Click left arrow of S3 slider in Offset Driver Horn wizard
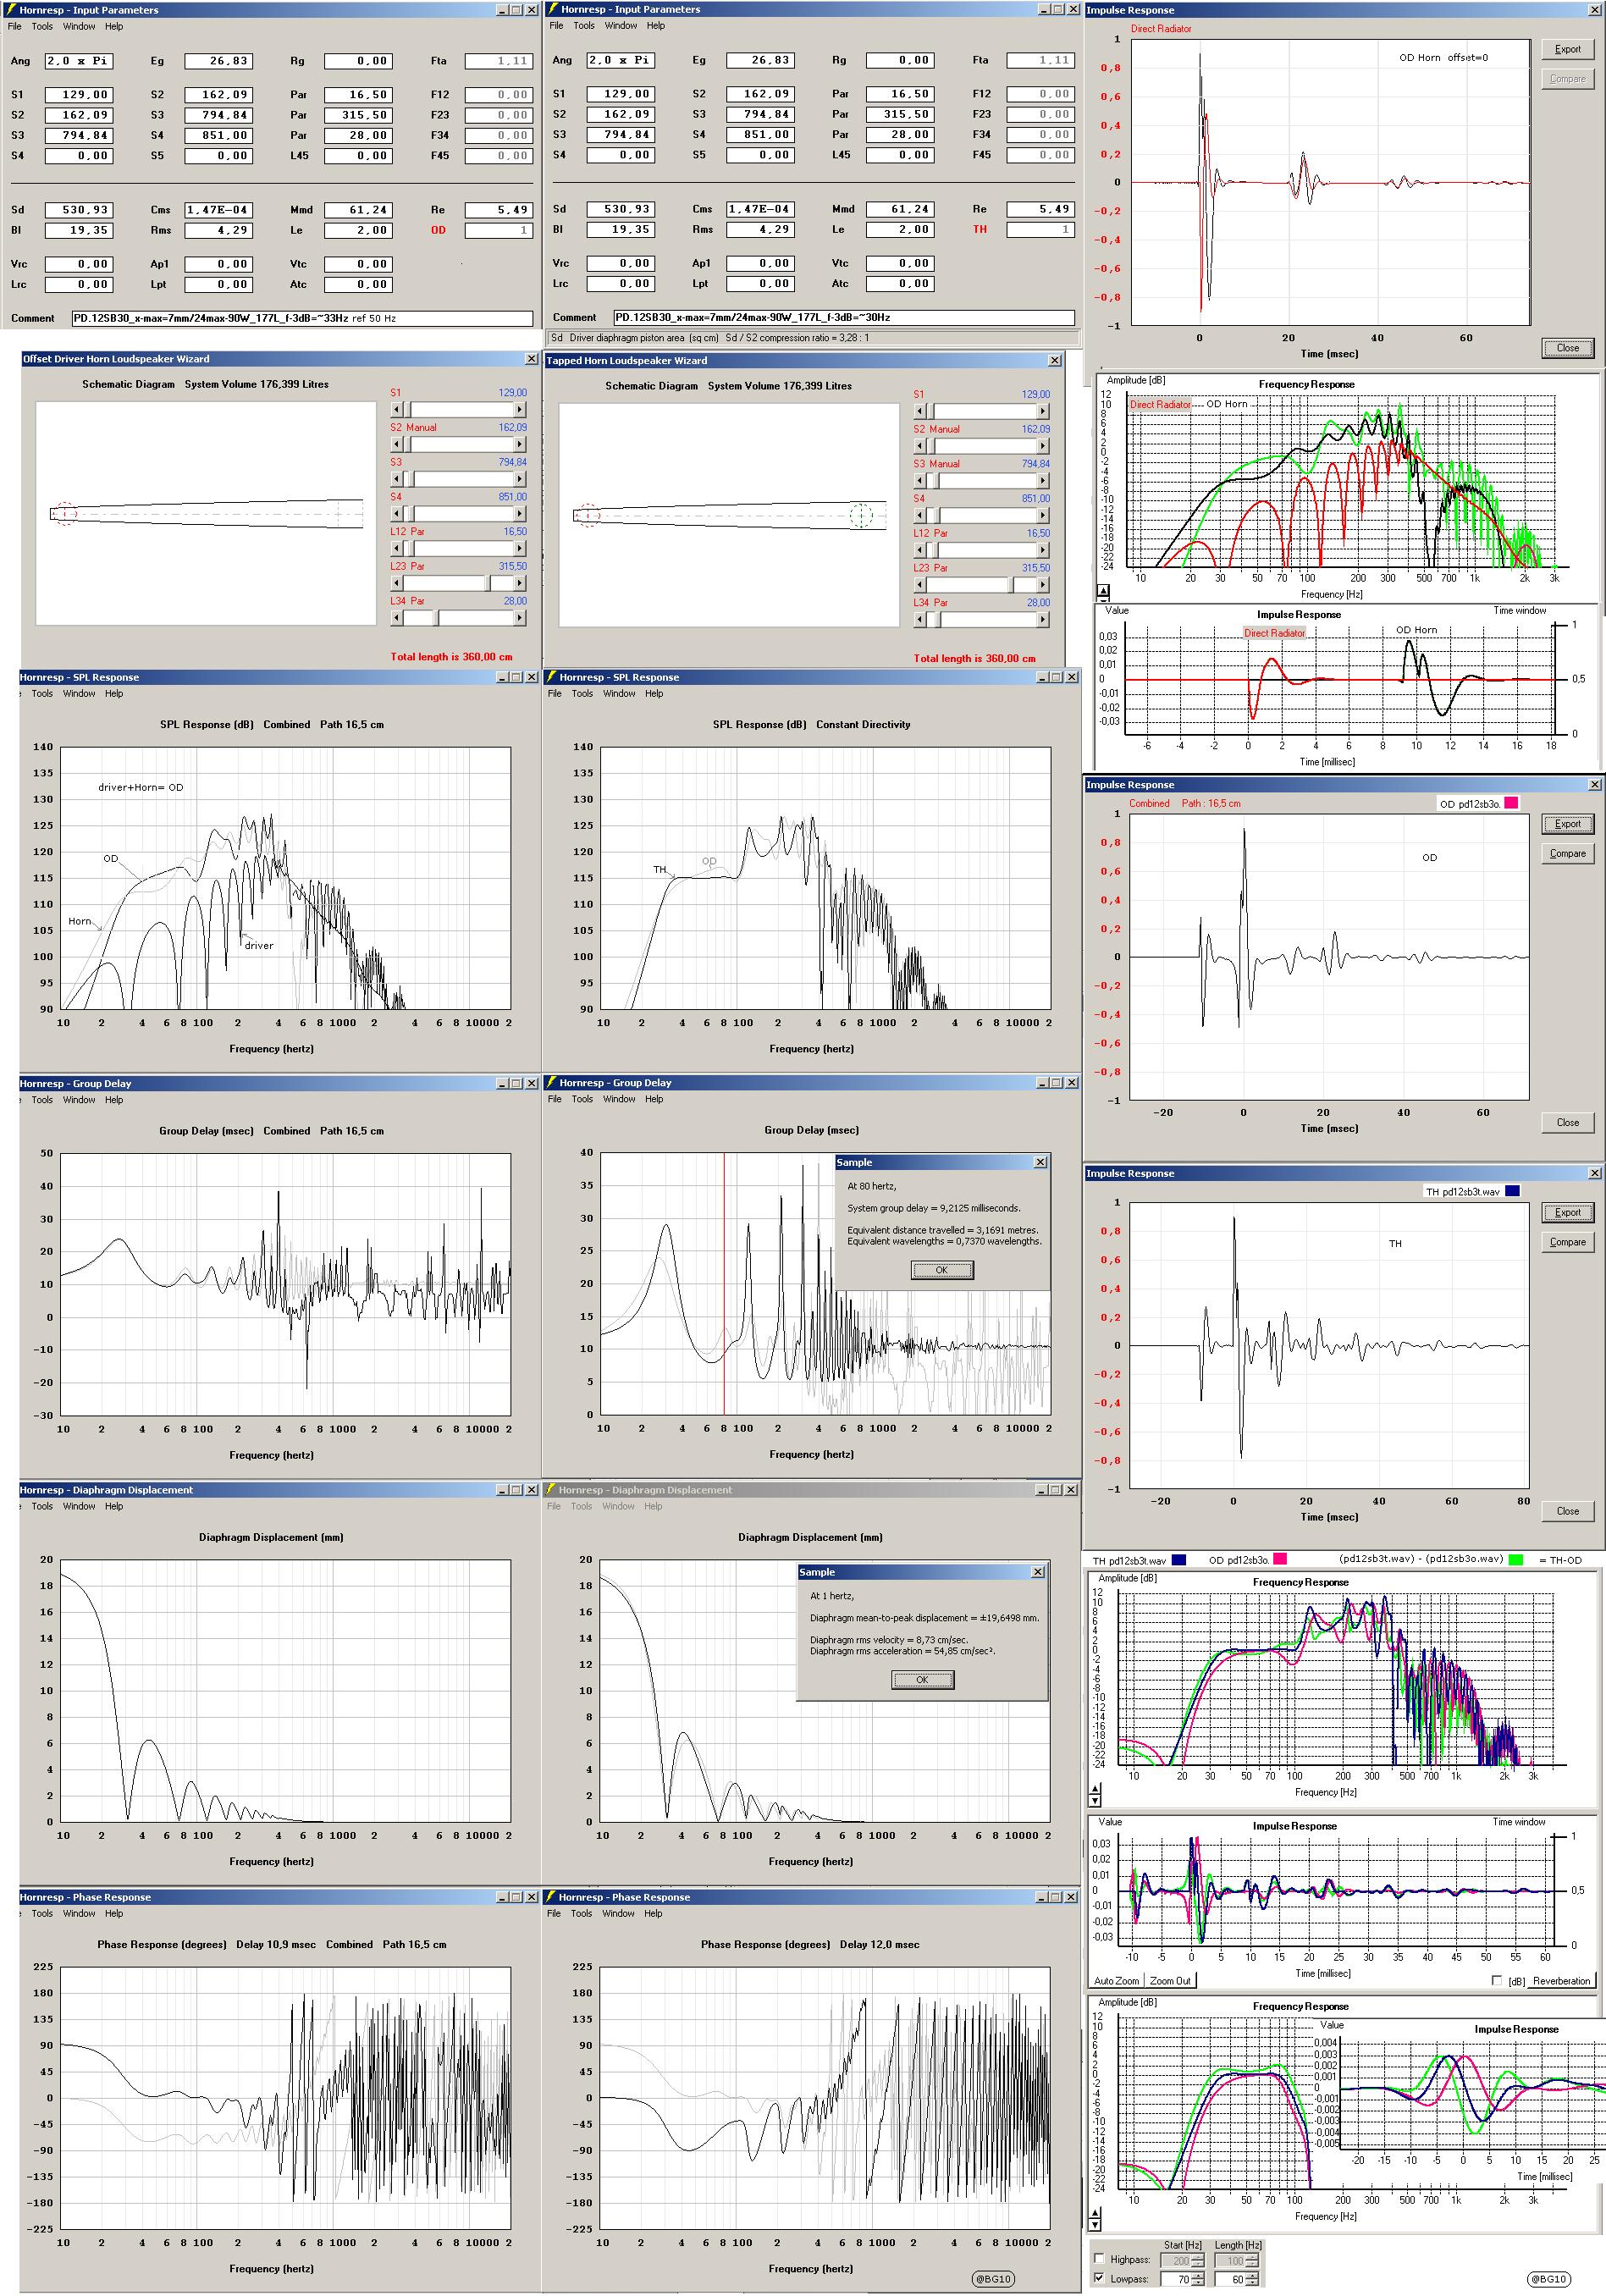1606x2296 pixels. [x=396, y=479]
